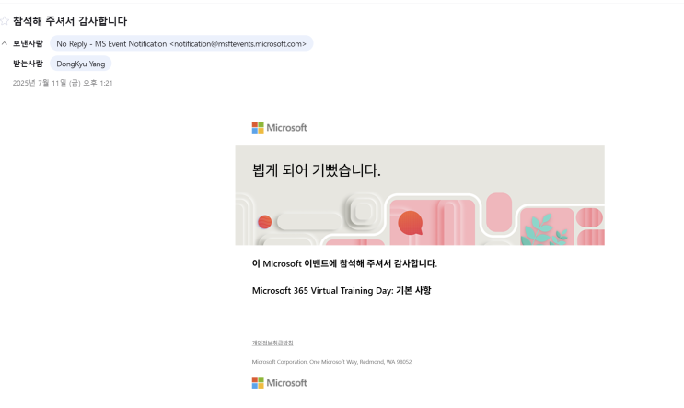The width and height of the screenshot is (684, 408).
Task: Click recipient chip DongKyu Yang
Action: coord(81,64)
